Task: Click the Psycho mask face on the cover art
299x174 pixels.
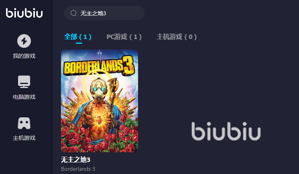Action: 99,90
